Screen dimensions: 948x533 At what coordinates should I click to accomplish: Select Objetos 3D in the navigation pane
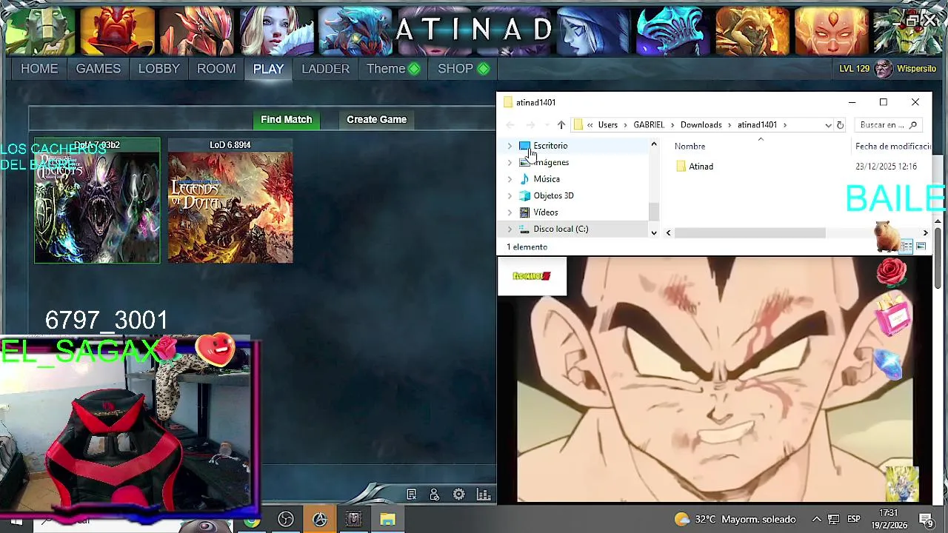click(553, 195)
